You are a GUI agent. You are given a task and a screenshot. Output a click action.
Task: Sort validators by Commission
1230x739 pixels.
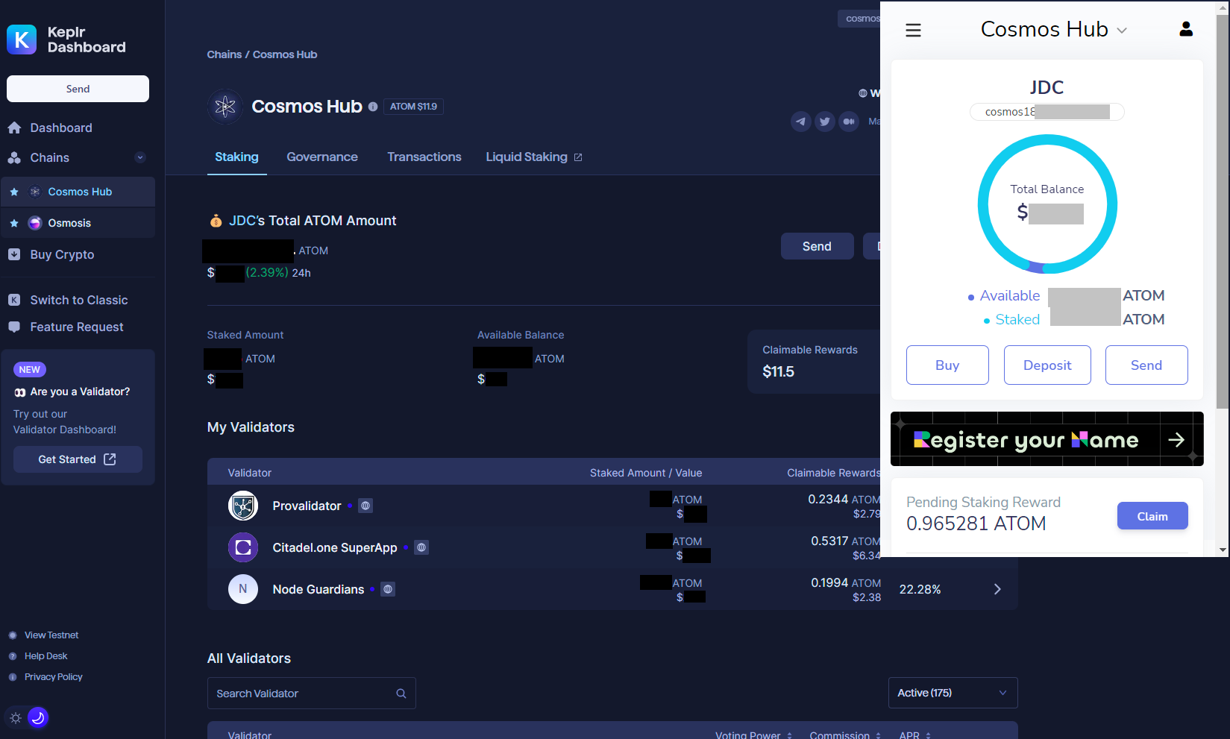coord(846,735)
